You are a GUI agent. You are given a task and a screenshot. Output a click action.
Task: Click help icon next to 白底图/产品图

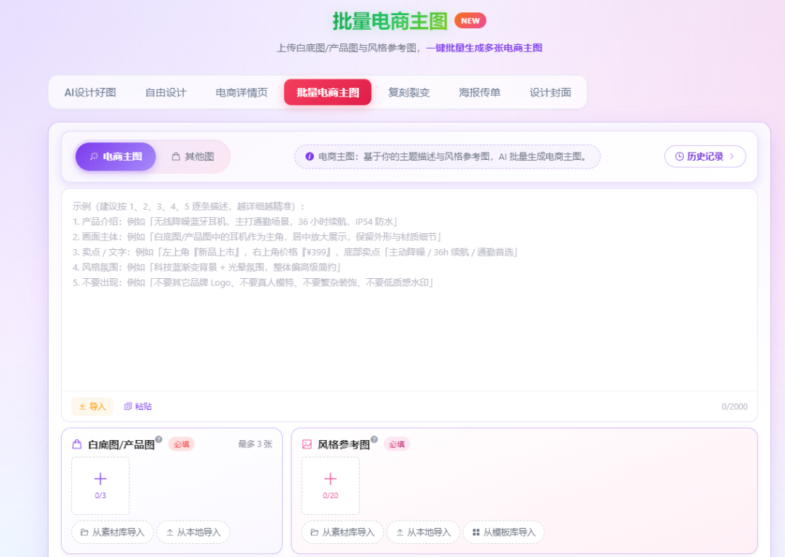158,439
